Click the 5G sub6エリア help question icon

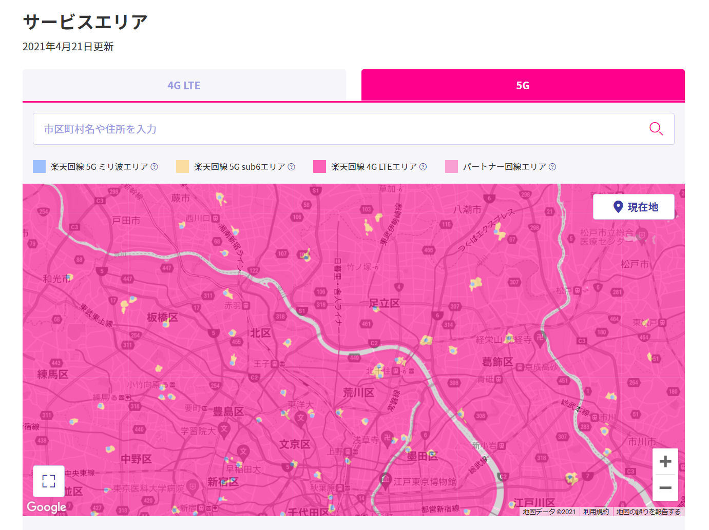click(291, 166)
